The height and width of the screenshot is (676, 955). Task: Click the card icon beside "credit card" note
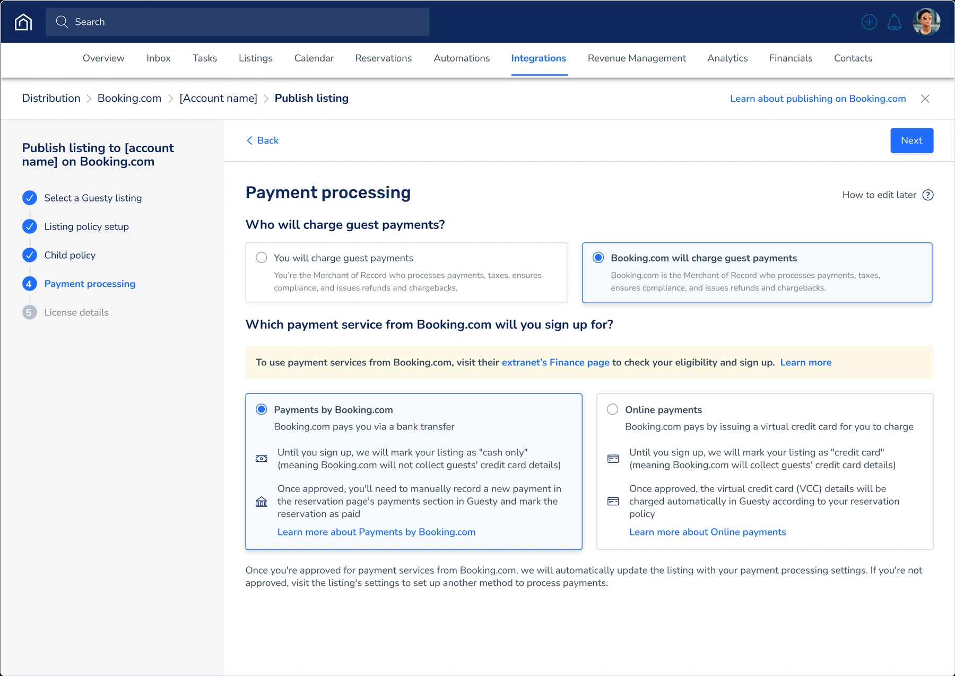click(x=613, y=459)
